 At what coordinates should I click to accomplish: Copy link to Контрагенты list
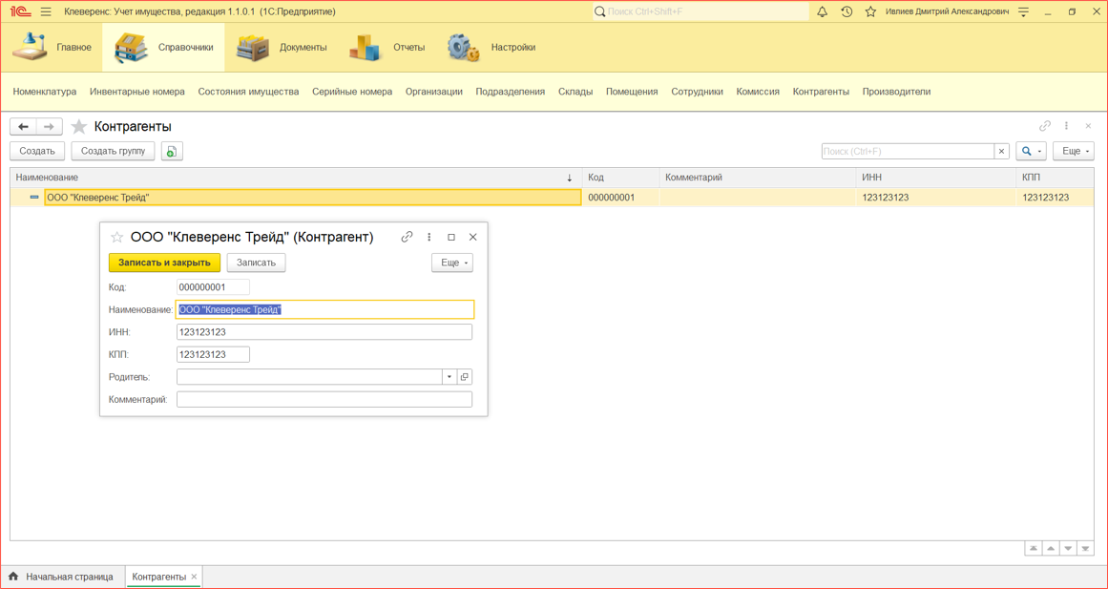coord(1045,126)
